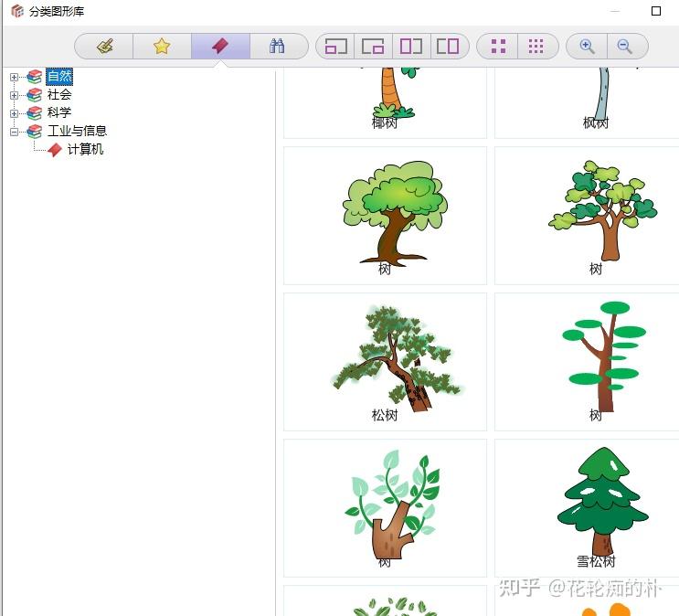Select the 工业与信息 category label

click(x=77, y=131)
